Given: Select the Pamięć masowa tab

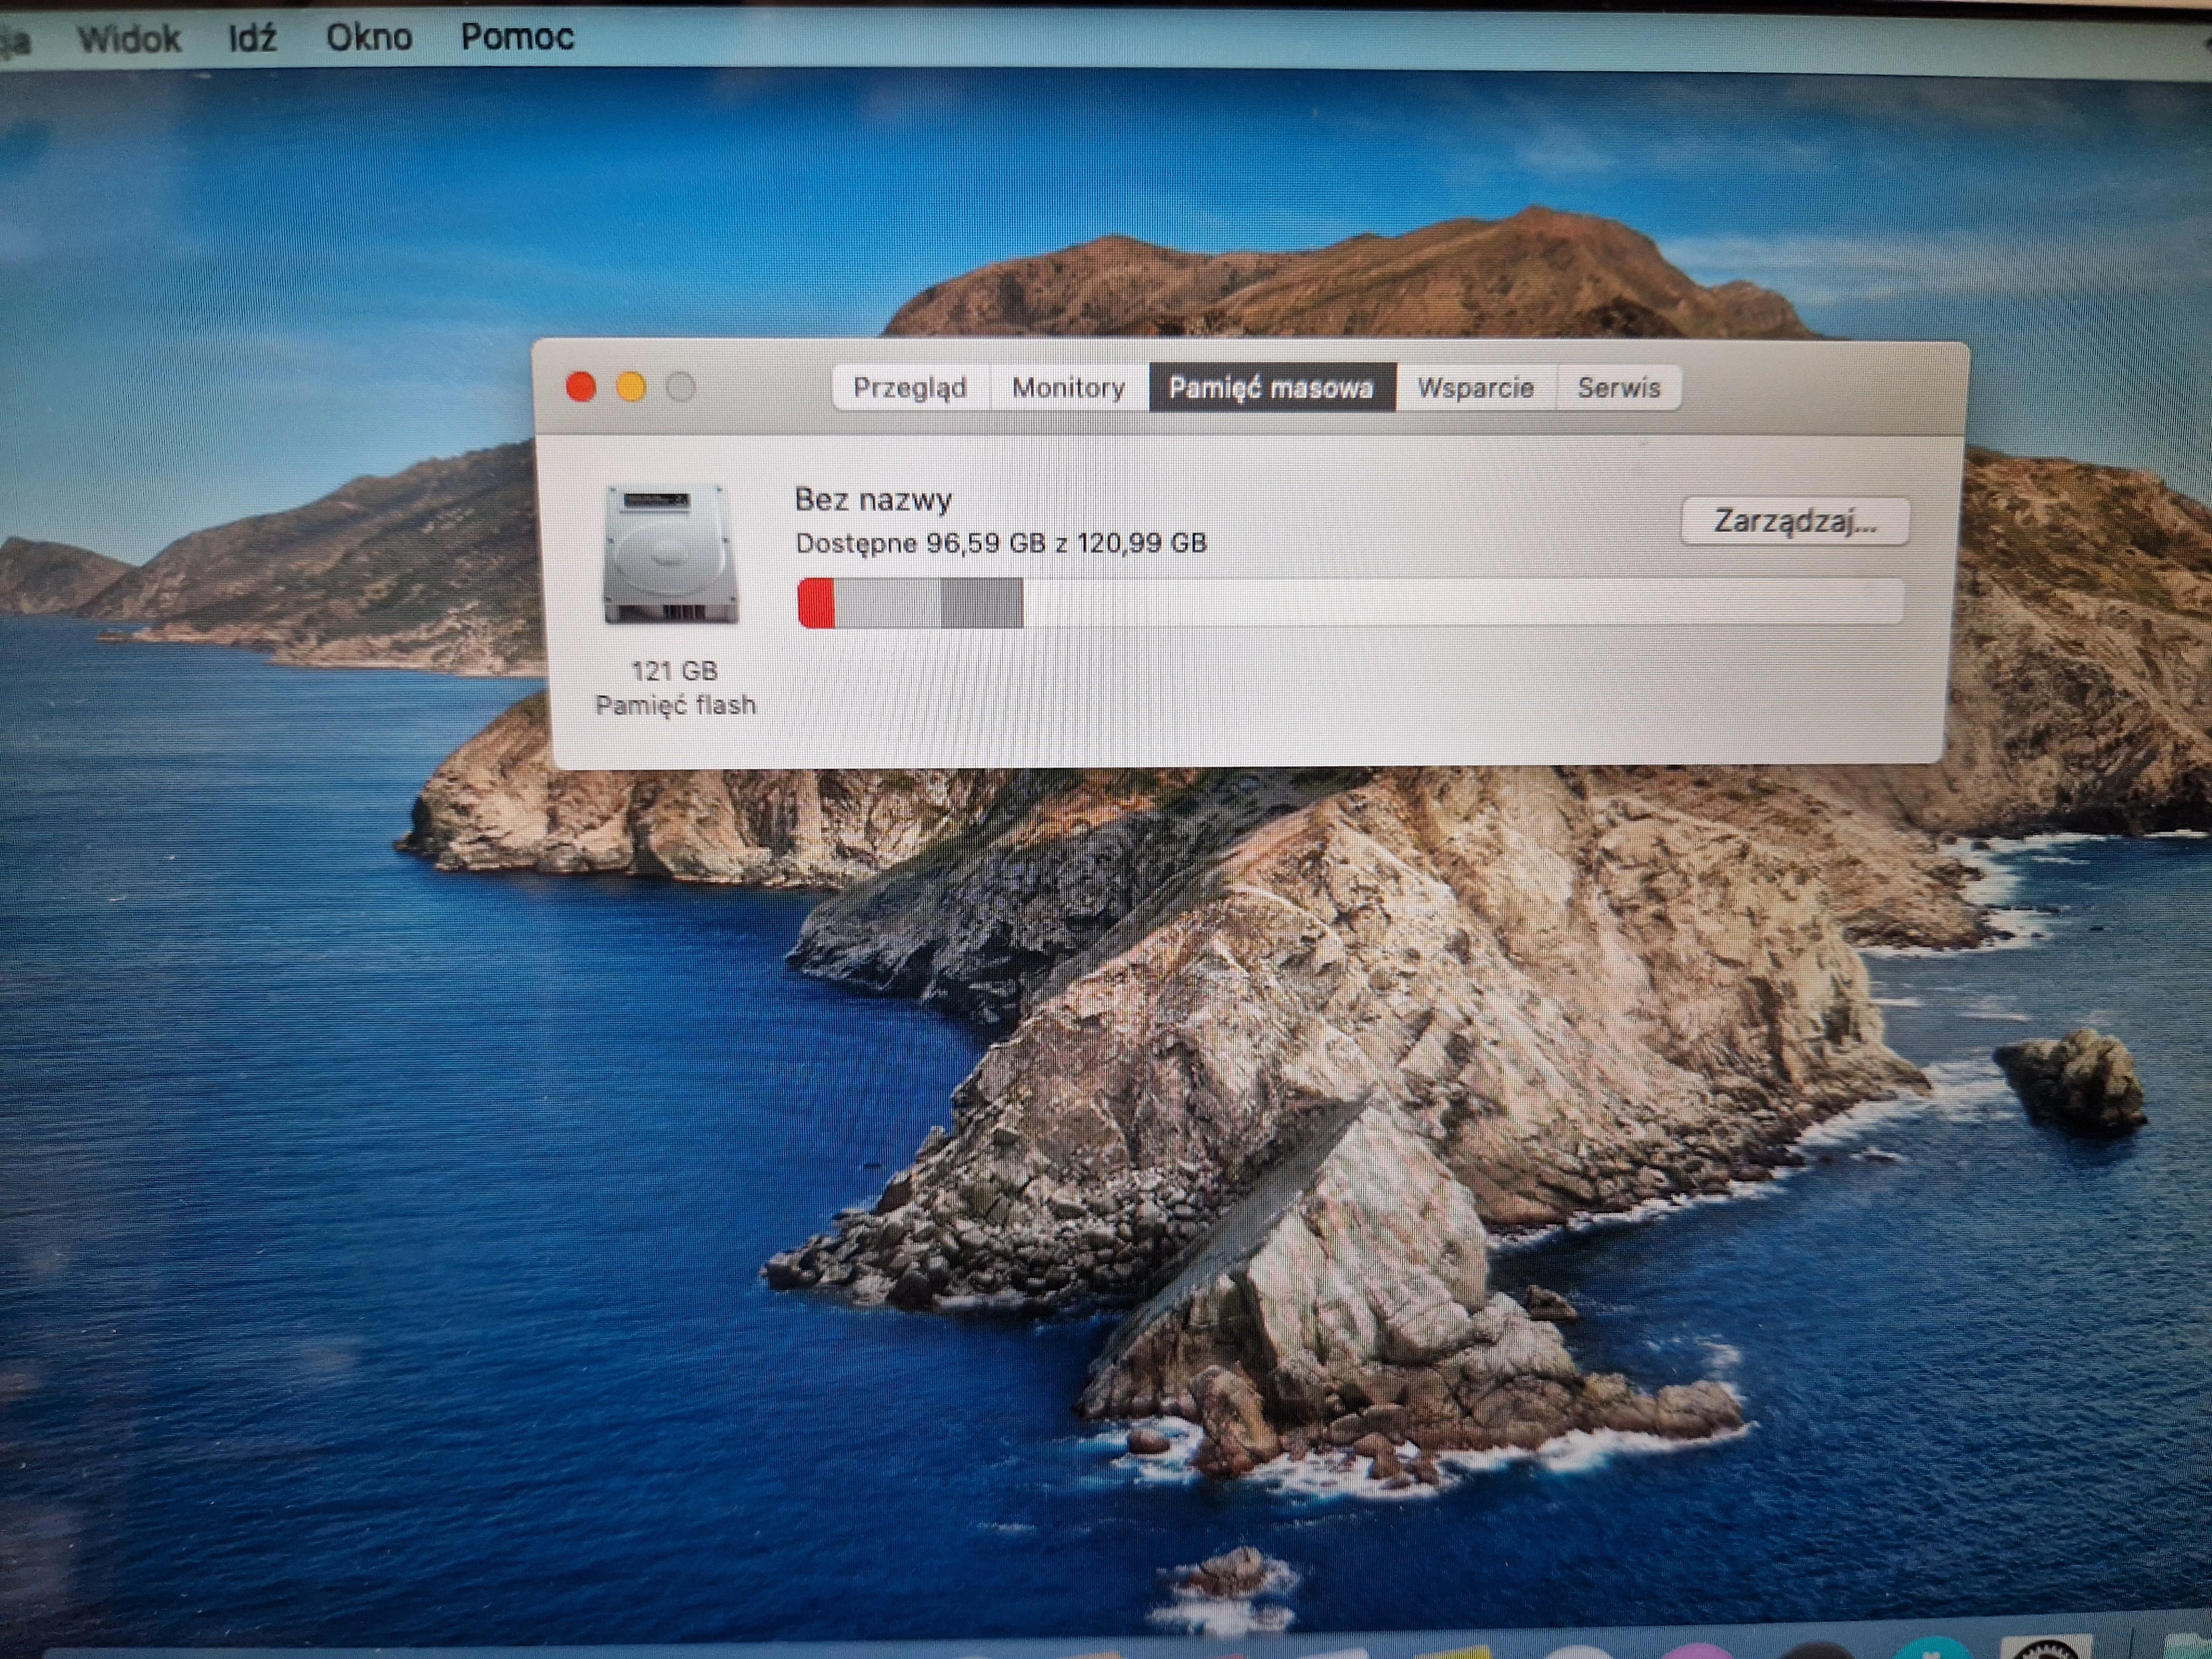Looking at the screenshot, I should 1271,387.
